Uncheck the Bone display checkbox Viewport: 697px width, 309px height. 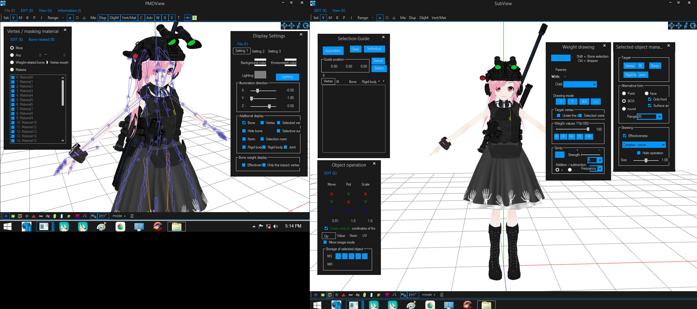(244, 123)
